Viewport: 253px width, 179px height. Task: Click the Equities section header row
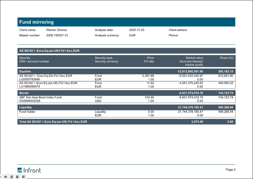(x=126, y=71)
